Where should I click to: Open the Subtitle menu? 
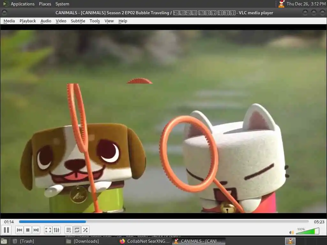tap(78, 21)
